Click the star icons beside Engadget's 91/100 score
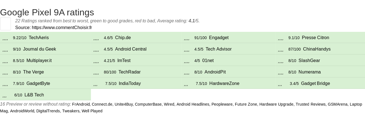 pos(186,38)
